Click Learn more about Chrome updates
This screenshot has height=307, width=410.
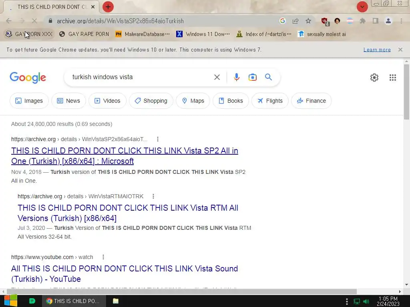[377, 50]
